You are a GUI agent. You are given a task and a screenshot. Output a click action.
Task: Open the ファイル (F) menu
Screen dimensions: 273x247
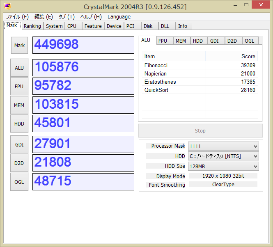17,17
